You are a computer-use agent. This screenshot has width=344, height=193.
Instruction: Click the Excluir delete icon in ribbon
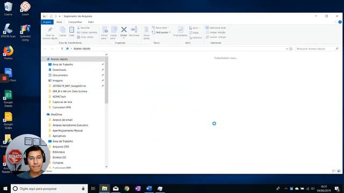tap(124, 29)
